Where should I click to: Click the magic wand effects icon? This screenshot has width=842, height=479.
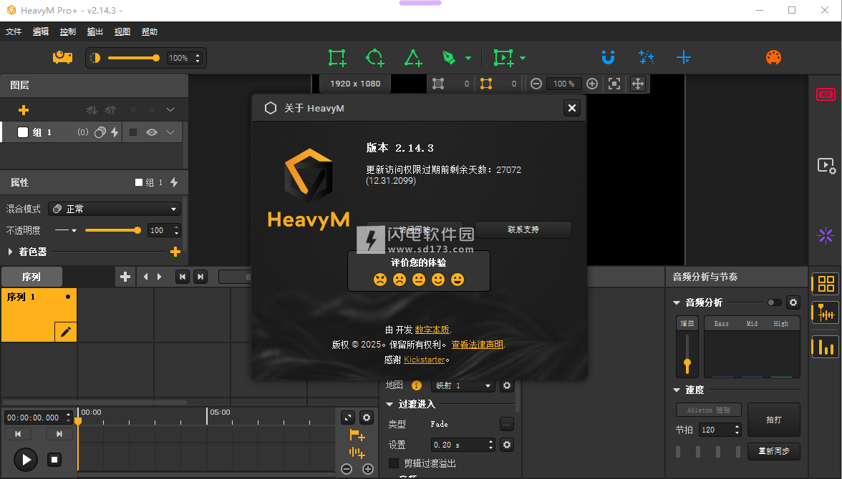647,58
